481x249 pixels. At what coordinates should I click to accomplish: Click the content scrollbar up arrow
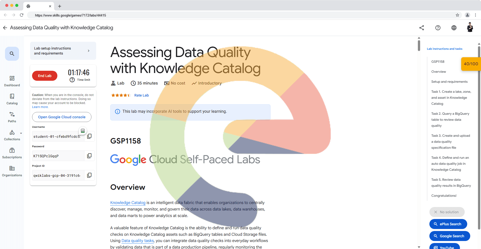coord(419,38)
